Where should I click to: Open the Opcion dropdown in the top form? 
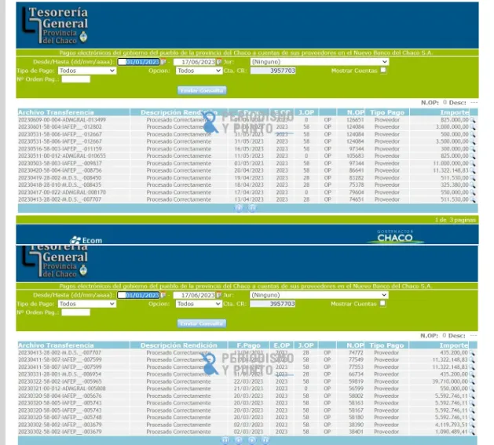coord(199,70)
